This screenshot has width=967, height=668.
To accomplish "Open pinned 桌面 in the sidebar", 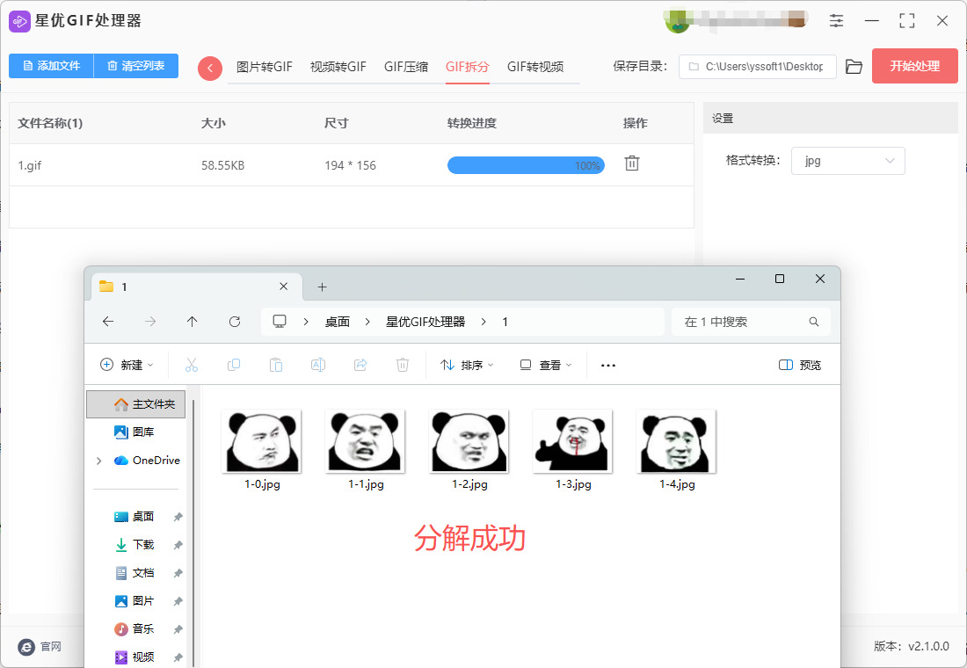I will [x=135, y=516].
